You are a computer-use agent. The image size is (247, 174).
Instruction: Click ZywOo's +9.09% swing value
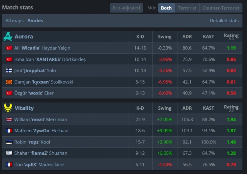(165, 131)
